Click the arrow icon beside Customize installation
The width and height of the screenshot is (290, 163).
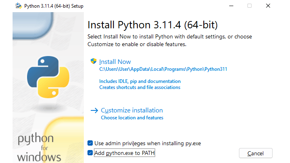pos(94,110)
